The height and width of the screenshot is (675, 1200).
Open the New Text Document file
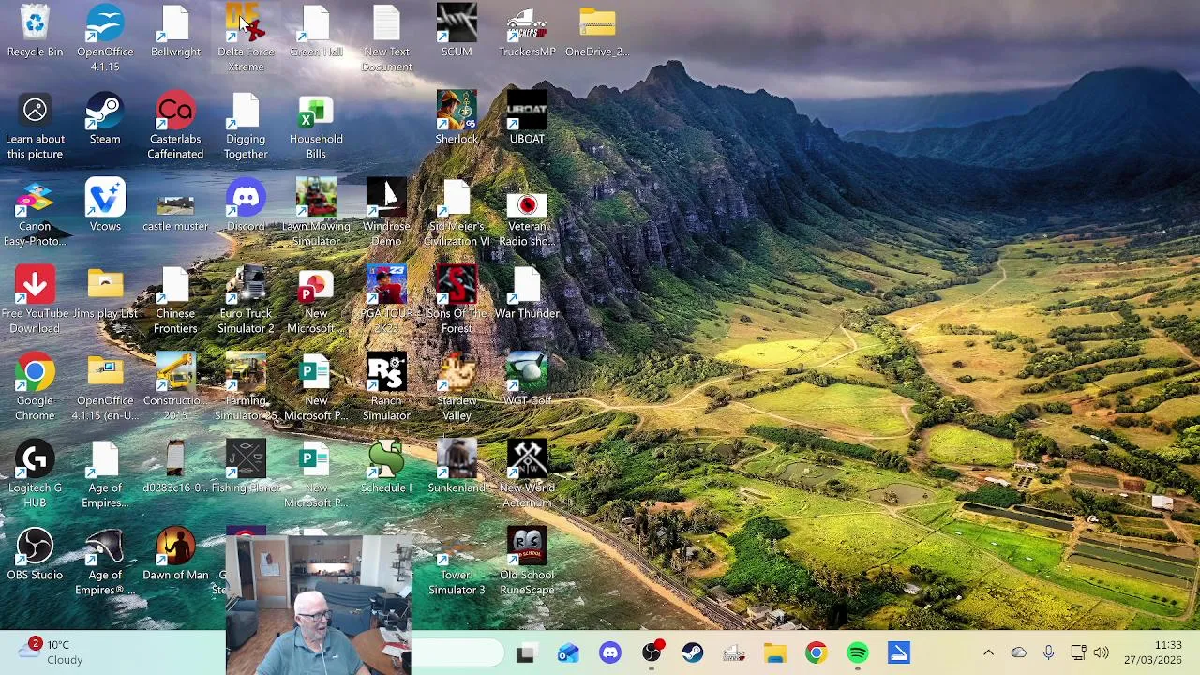(x=386, y=38)
